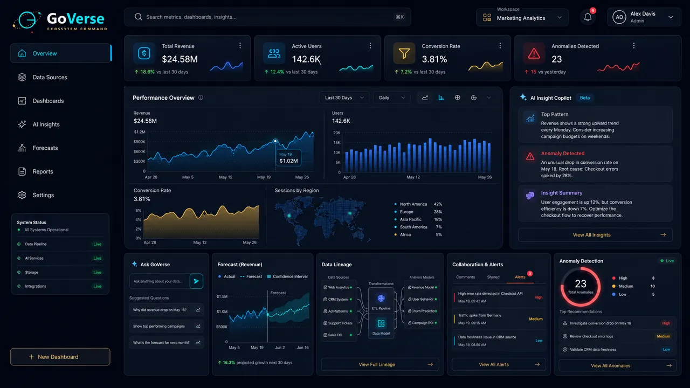This screenshot has width=690, height=388.
Task: Click the Storage Live status badge
Action: point(98,272)
